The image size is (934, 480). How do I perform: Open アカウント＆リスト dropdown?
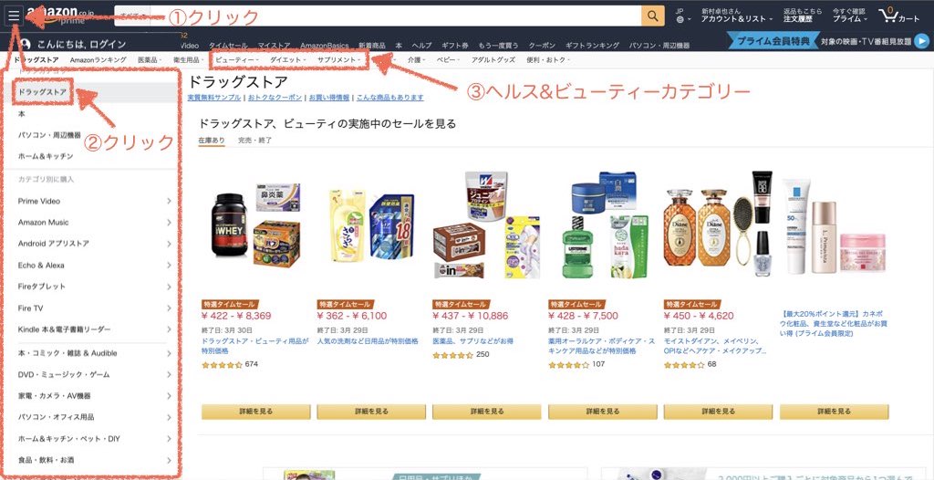736,19
